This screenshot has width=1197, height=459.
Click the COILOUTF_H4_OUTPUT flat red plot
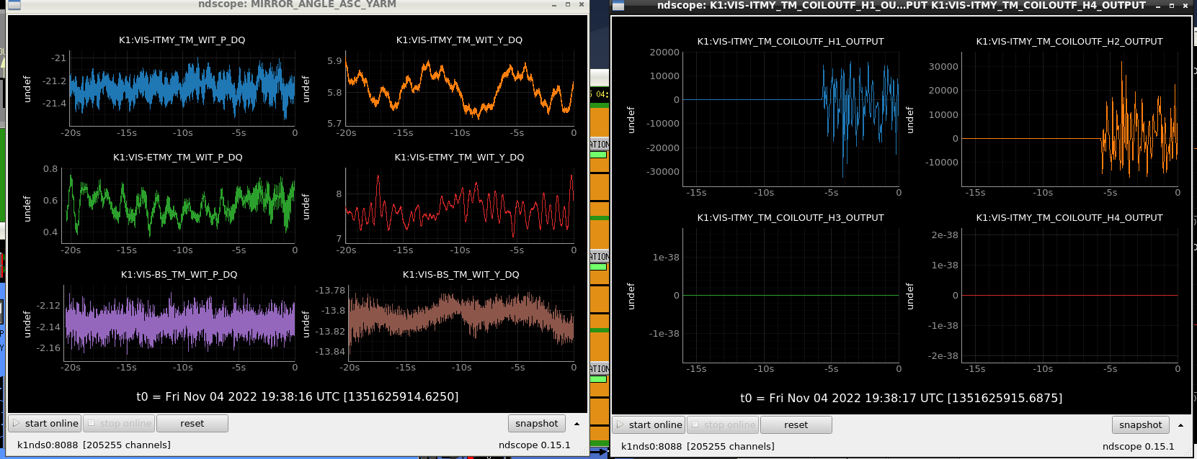(x=1069, y=295)
